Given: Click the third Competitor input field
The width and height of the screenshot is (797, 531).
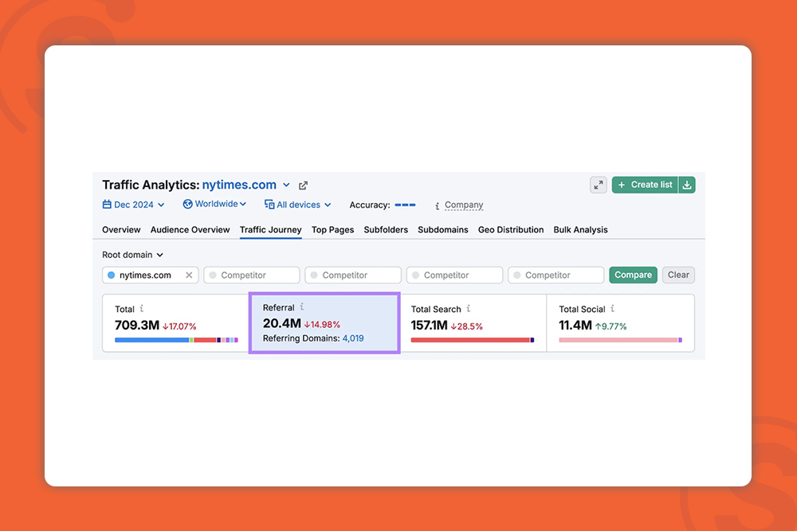Looking at the screenshot, I should point(454,275).
